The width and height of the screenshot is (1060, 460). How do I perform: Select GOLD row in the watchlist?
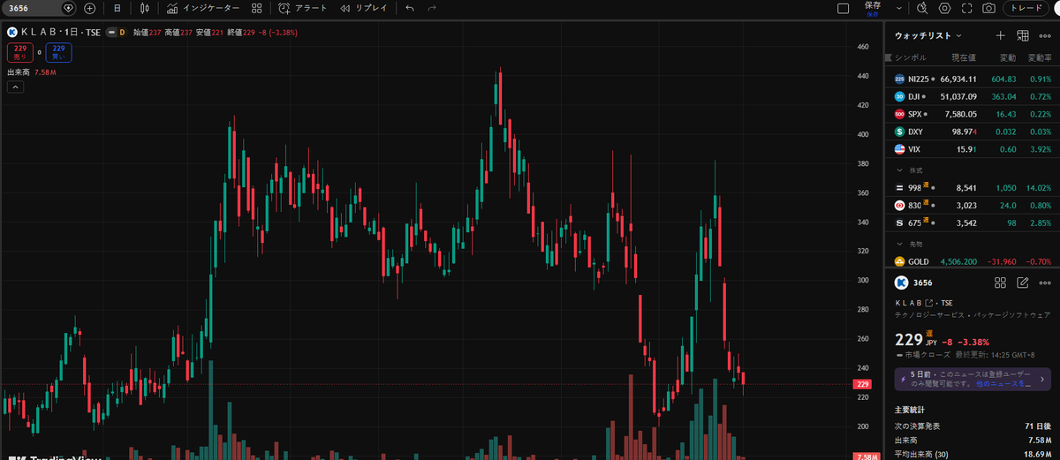point(972,261)
